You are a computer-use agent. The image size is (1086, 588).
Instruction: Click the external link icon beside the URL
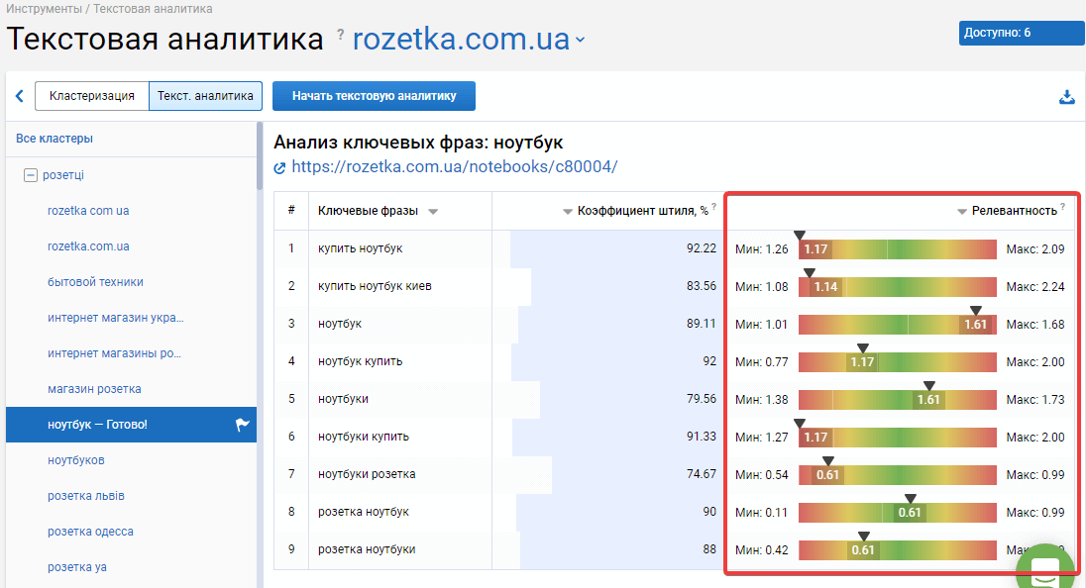279,167
